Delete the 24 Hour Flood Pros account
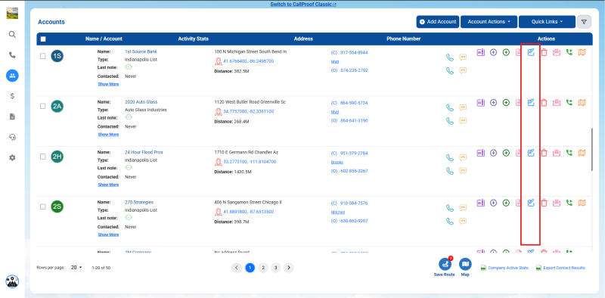Viewport: 605px width, 298px height. point(544,153)
